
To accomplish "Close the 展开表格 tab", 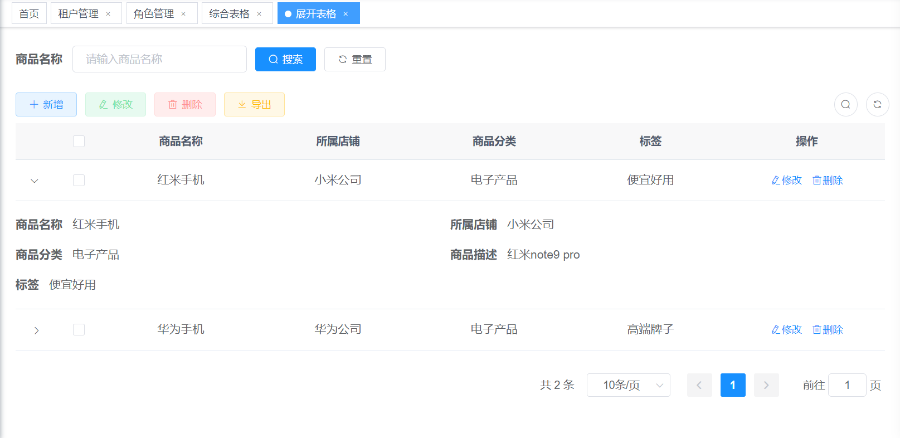I will tap(346, 14).
